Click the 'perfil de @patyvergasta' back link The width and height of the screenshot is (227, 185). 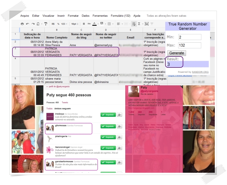click(58, 86)
